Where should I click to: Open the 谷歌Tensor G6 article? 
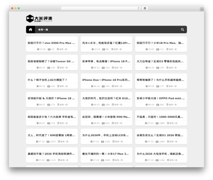[51, 61]
